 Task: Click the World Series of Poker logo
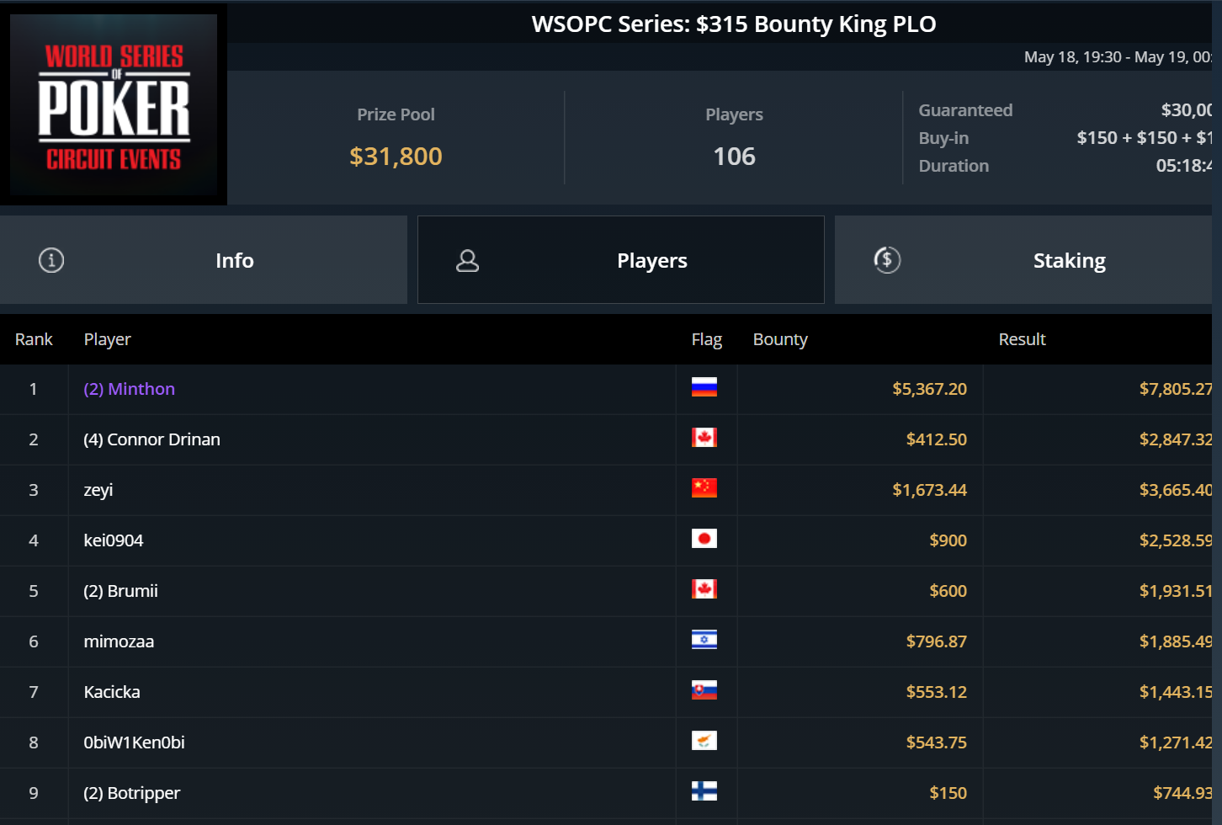(x=114, y=105)
